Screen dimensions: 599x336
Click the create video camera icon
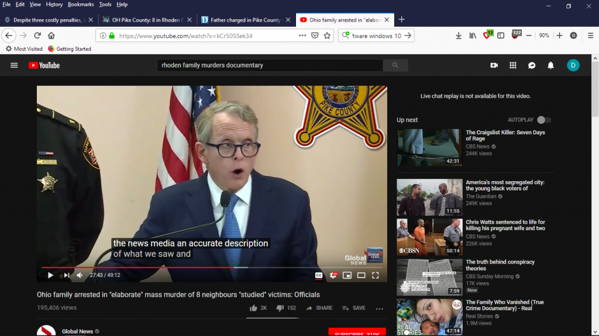tap(494, 65)
